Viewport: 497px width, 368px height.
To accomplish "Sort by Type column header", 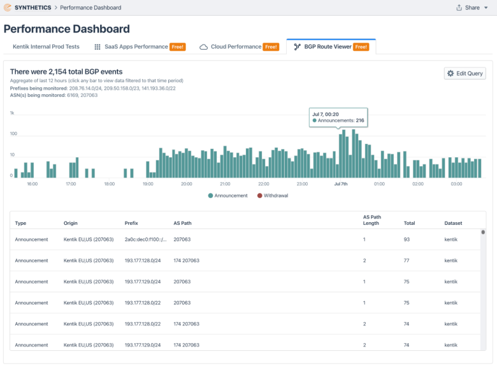I will (20, 223).
